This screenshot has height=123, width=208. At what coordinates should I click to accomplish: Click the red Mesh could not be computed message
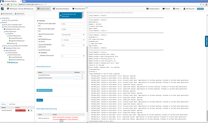click(x=65, y=118)
